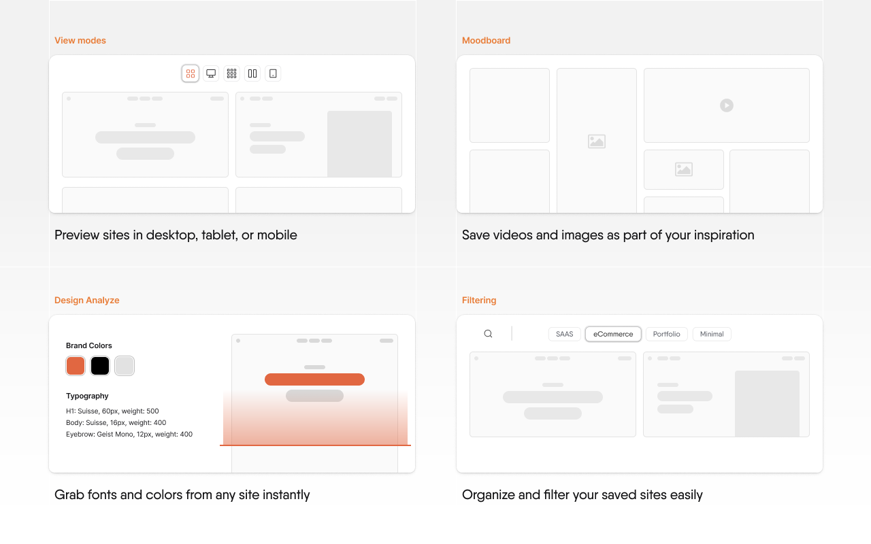Click the orange button in Design Analyze preview
Viewport: 871px width, 544px height.
(314, 379)
